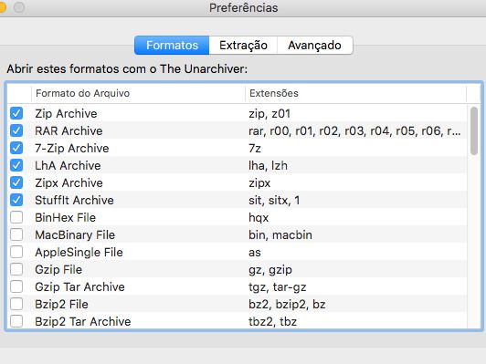The height and width of the screenshot is (364, 486).
Task: Click the Extensões column header
Action: [x=356, y=93]
